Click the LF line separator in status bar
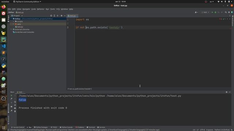The width and height of the screenshot is (234, 131). 197,130
